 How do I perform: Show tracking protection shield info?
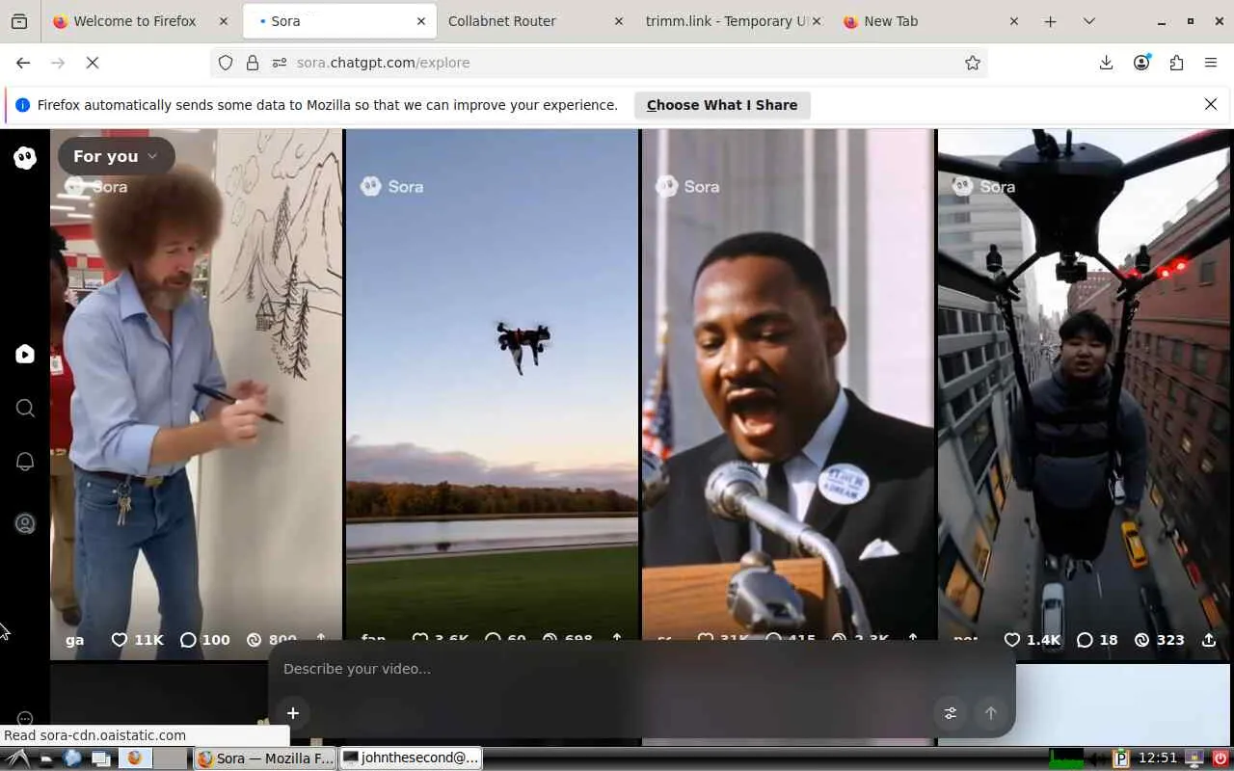[226, 63]
